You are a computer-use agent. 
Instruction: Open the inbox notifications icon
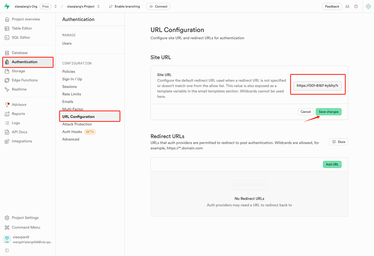coord(347,6)
